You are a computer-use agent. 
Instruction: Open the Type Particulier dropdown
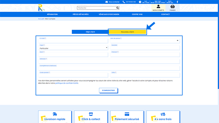coord(73,48)
